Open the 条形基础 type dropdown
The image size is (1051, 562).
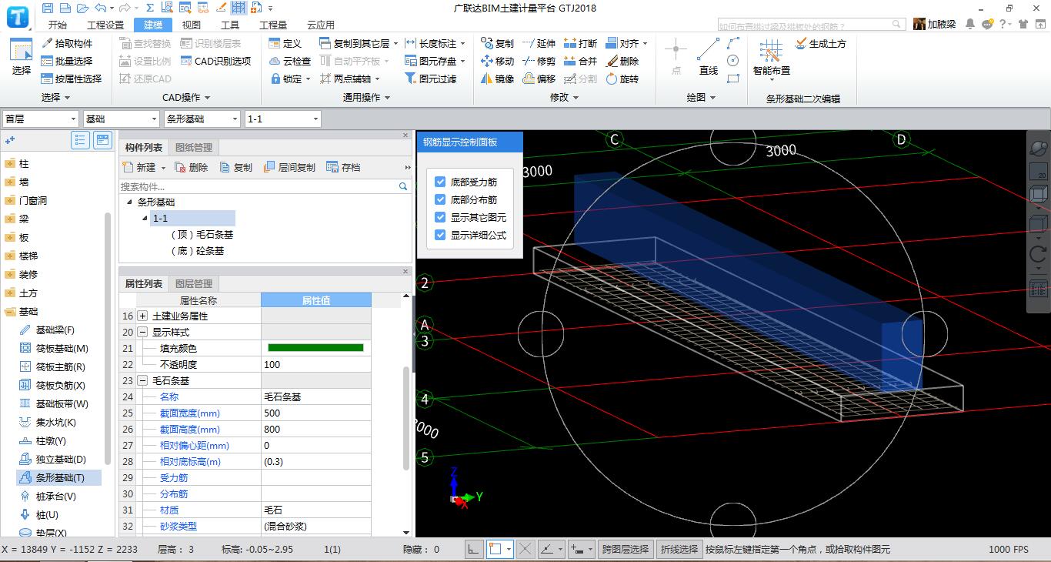202,119
